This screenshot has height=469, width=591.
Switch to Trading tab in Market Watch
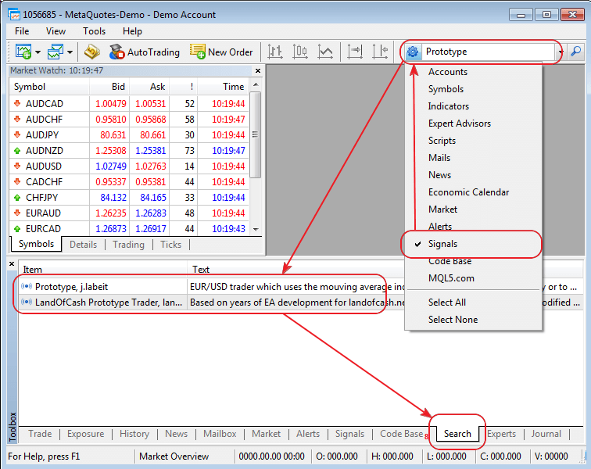128,245
